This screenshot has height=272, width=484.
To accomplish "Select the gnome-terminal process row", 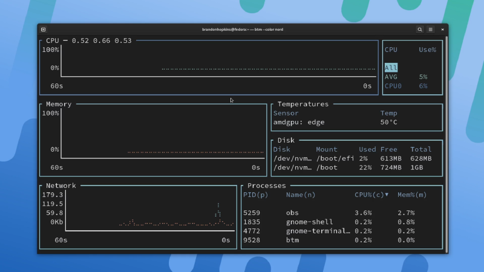I will tap(339, 231).
